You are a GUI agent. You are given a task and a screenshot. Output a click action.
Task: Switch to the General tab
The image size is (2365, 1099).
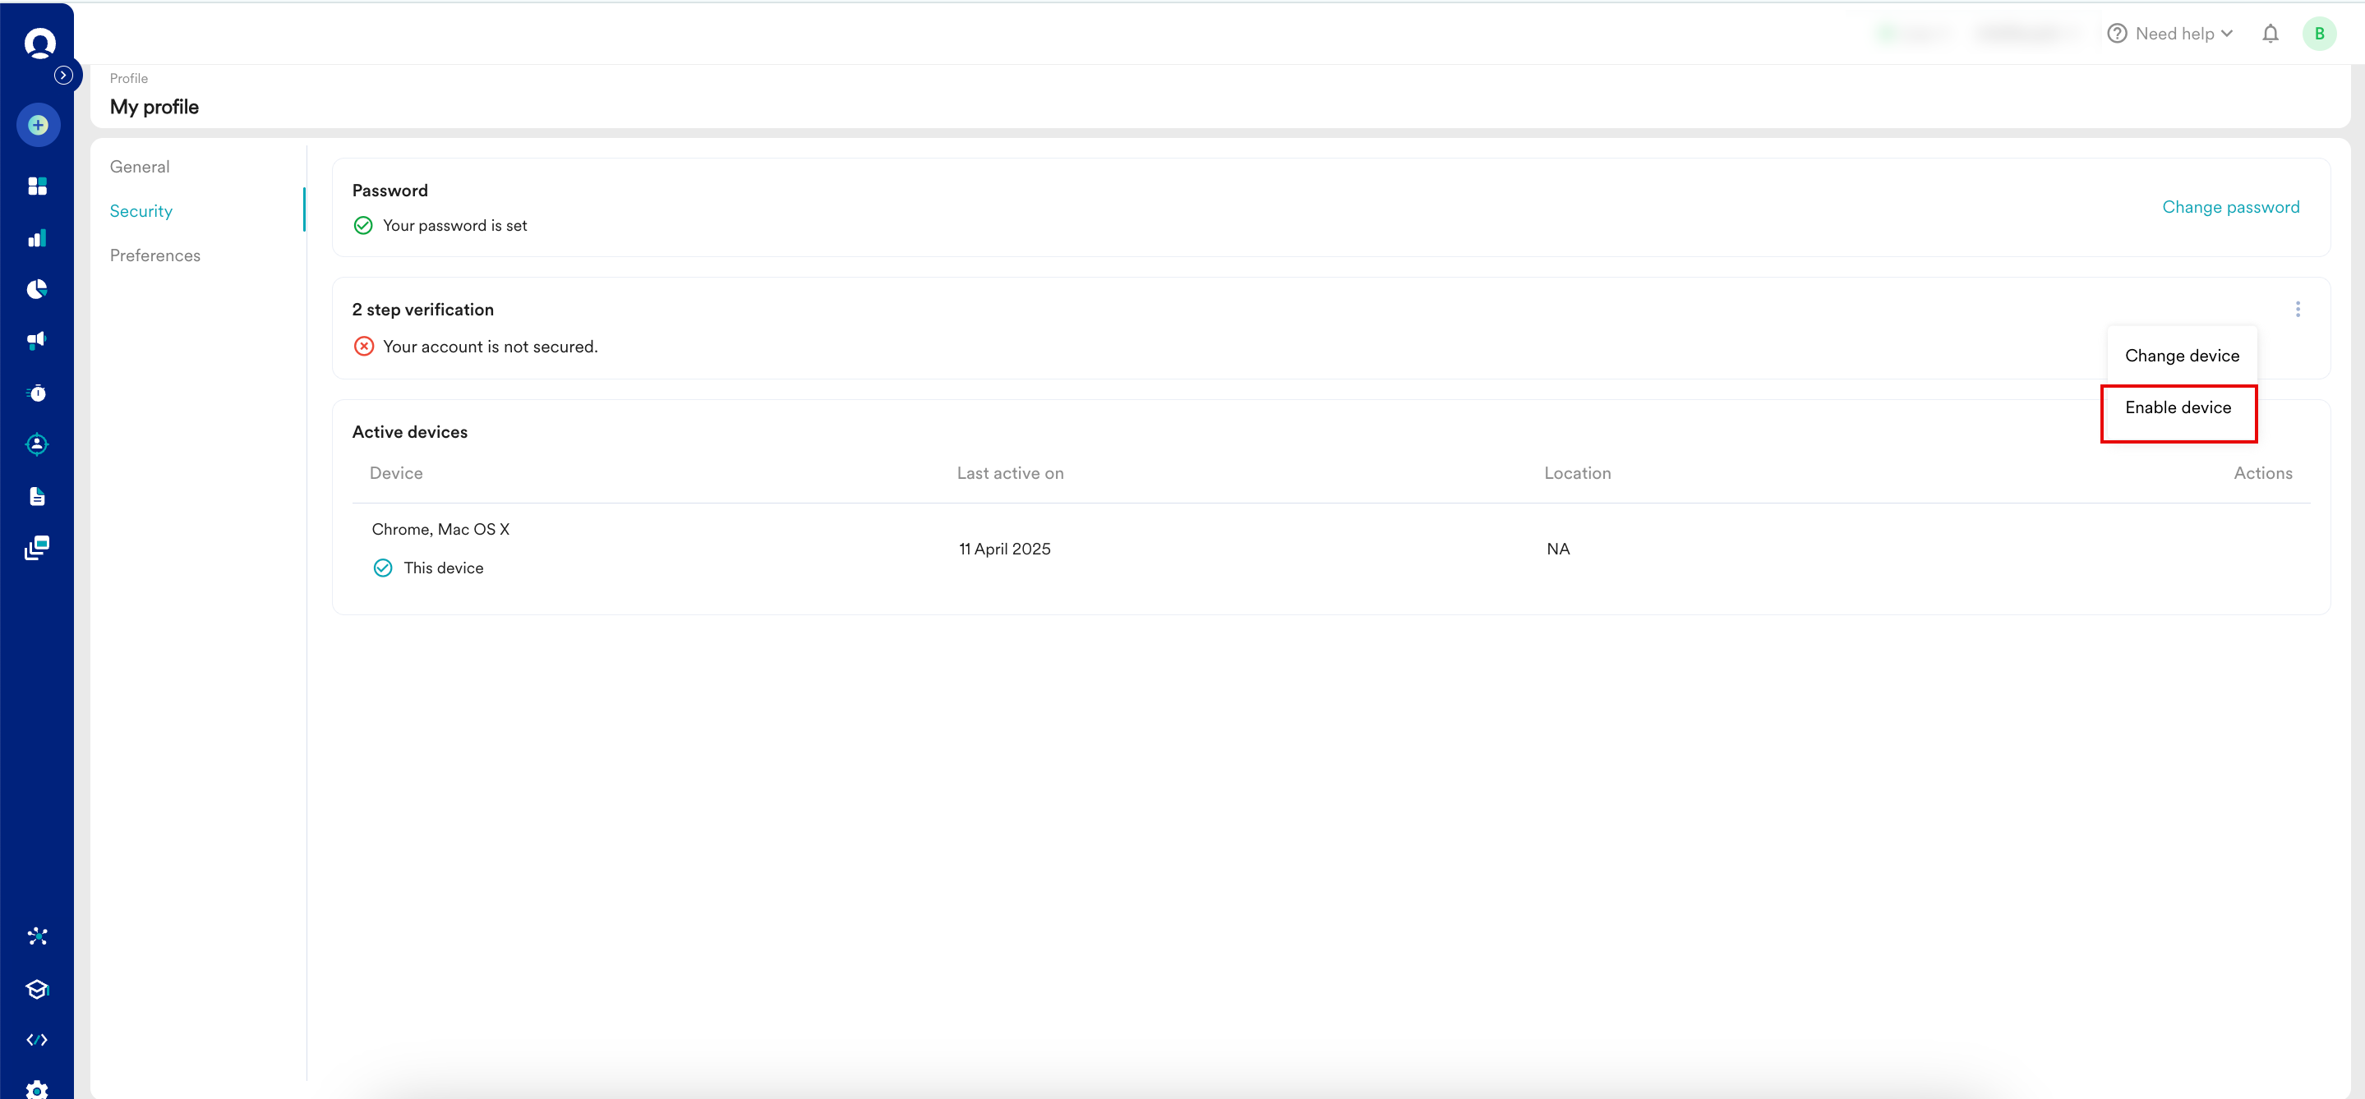[x=140, y=167]
